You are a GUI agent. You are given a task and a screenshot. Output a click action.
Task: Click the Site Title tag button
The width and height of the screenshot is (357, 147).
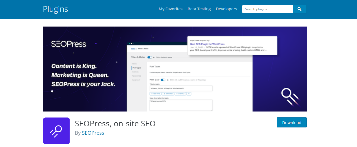point(180,94)
